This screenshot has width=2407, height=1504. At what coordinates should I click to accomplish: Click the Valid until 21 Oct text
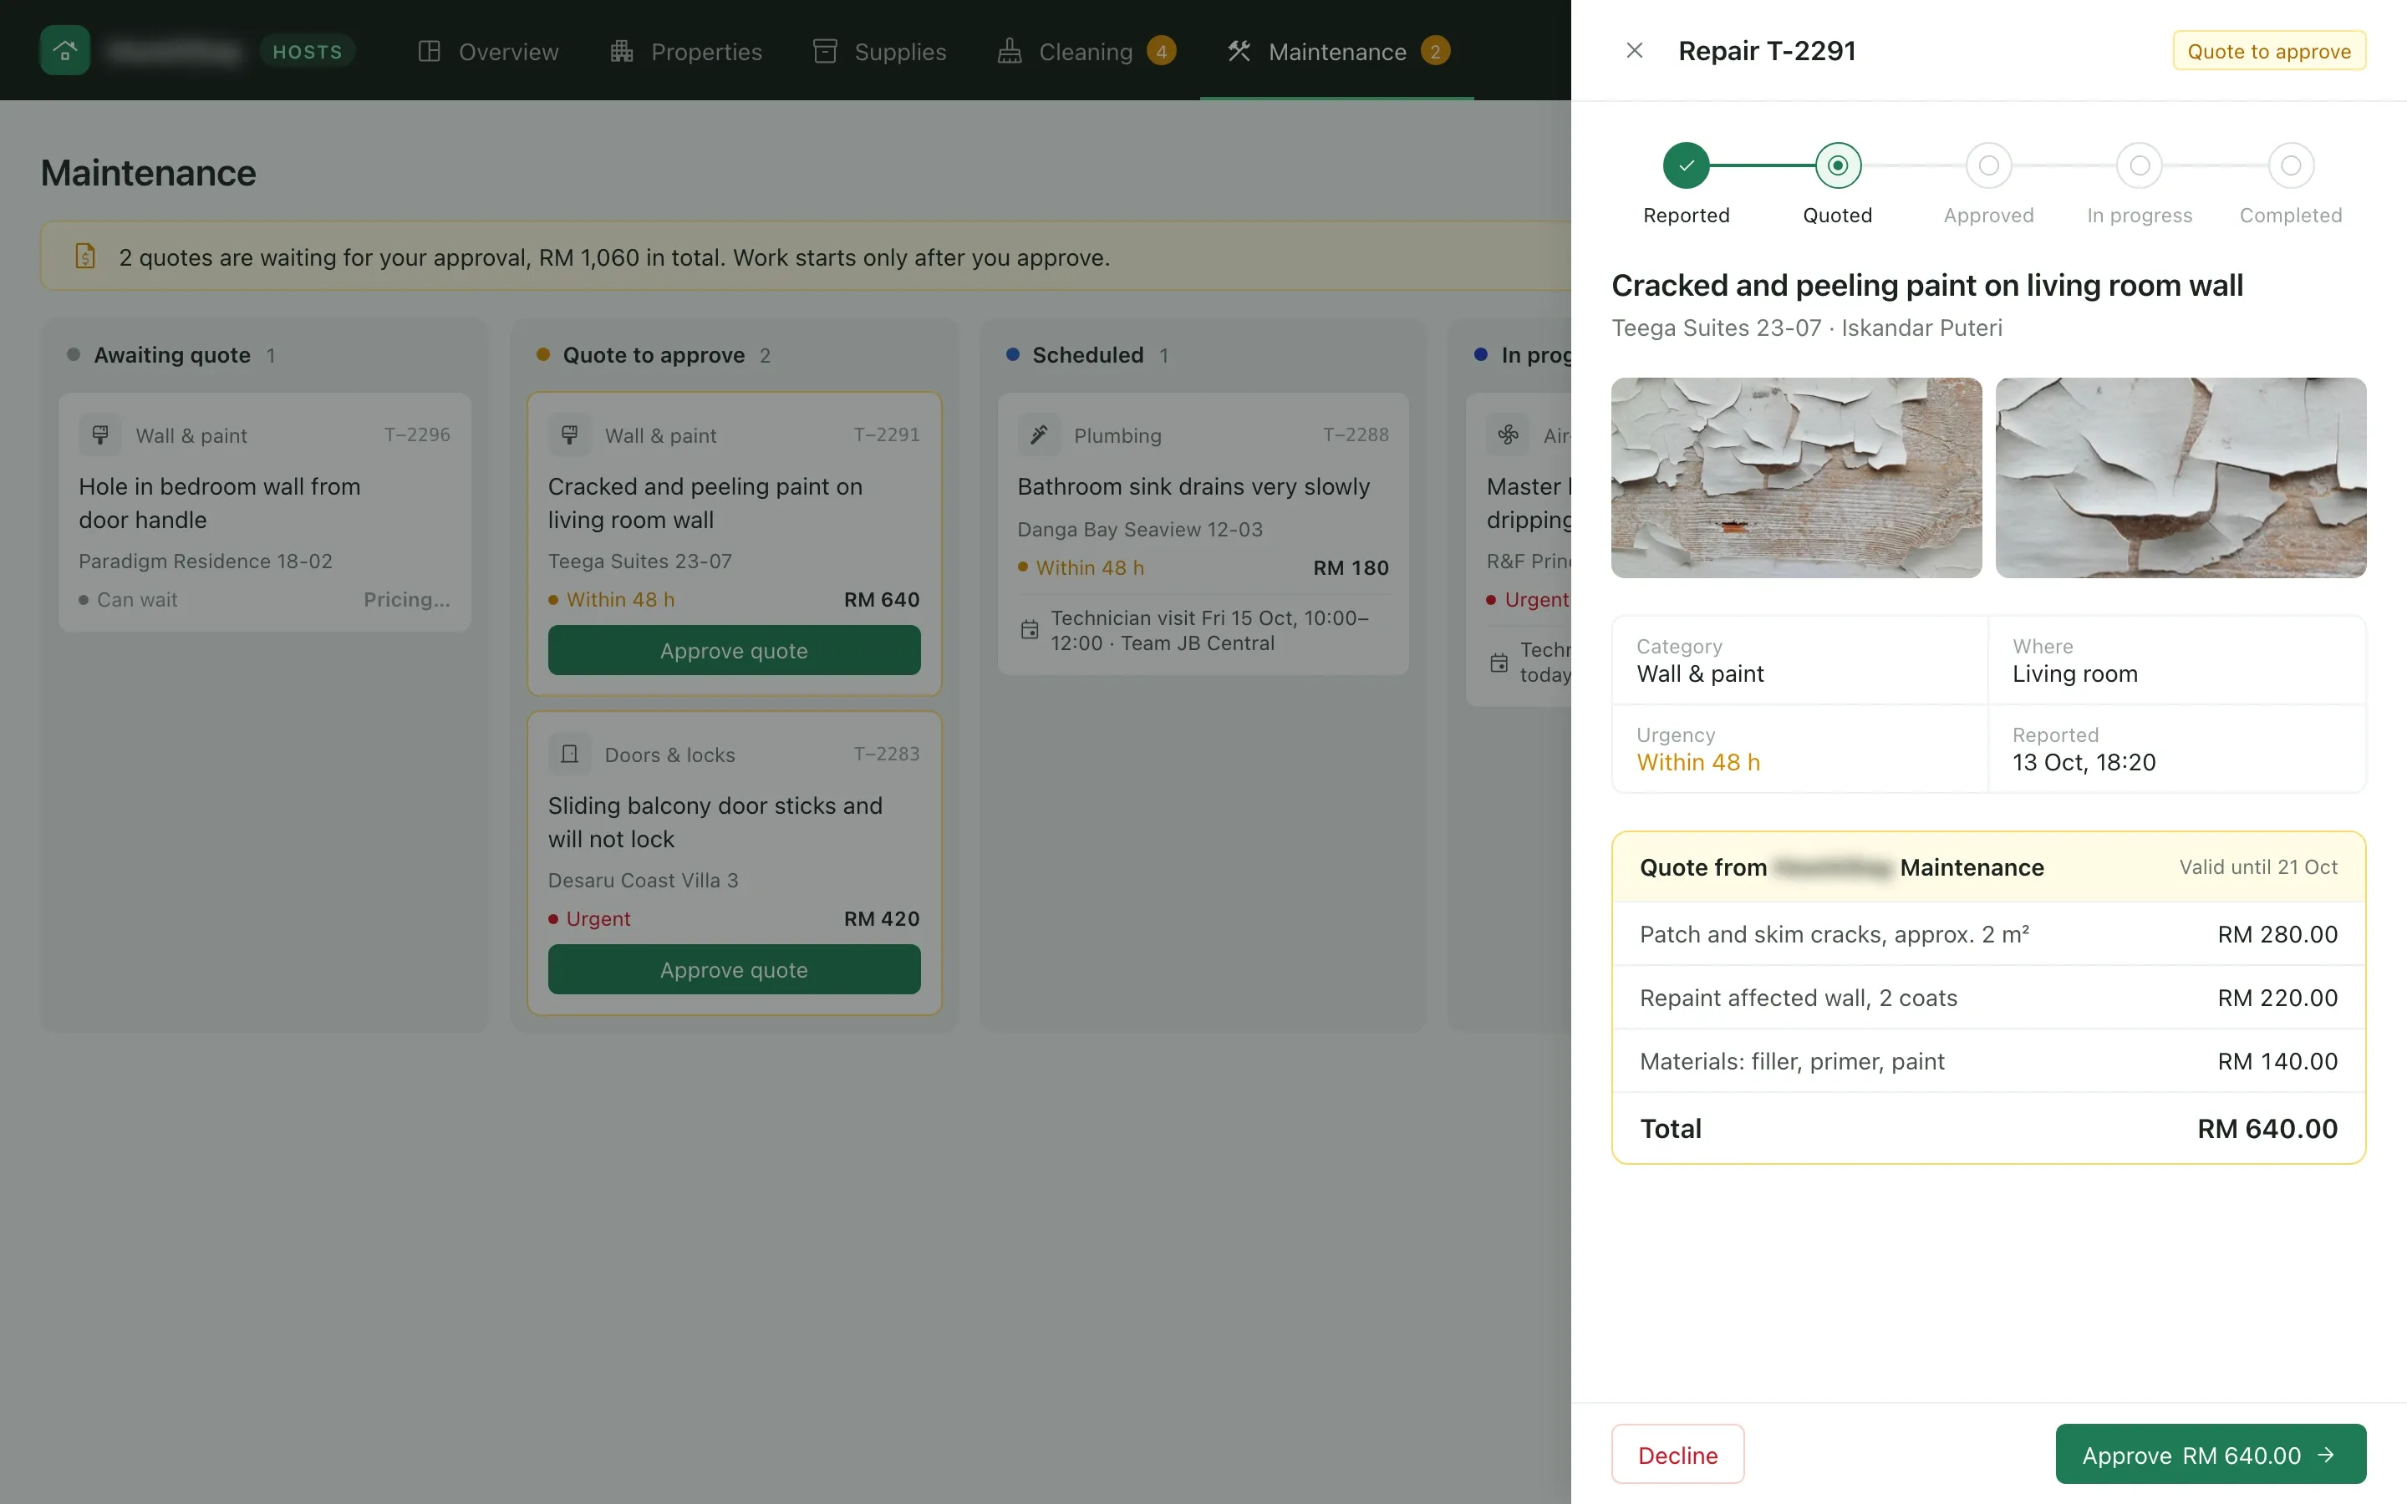[2257, 867]
